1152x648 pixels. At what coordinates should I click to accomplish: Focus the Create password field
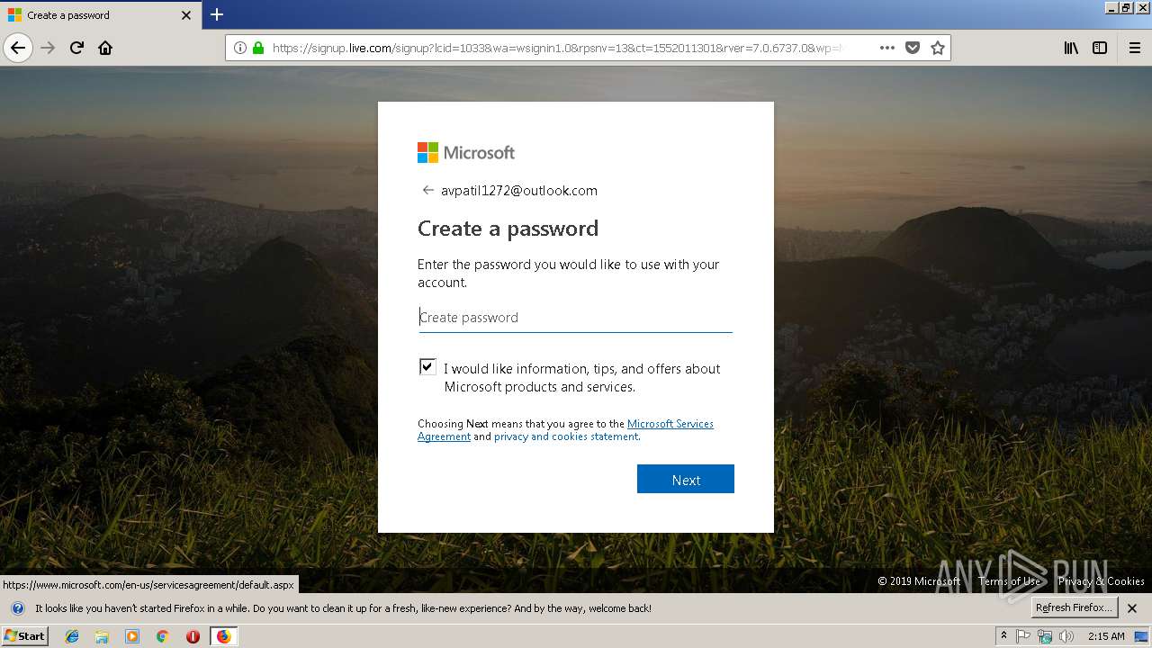click(575, 317)
